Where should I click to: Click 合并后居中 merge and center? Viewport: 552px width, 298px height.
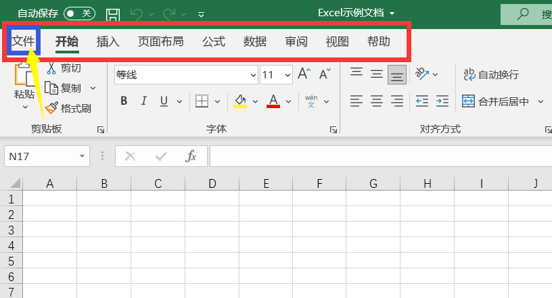[x=495, y=101]
